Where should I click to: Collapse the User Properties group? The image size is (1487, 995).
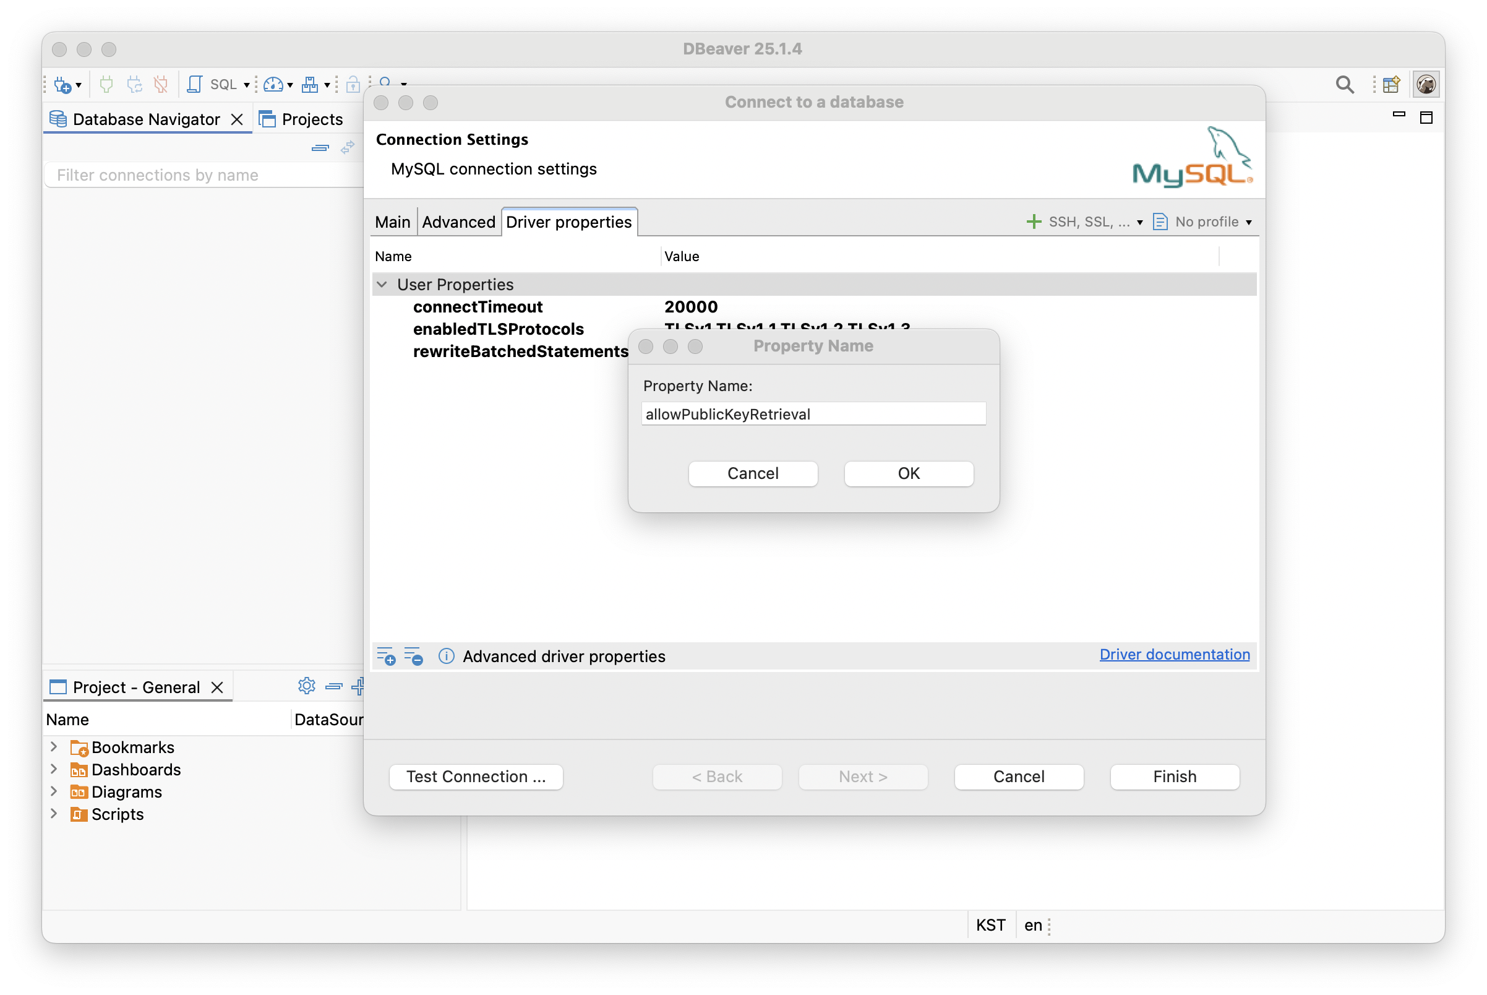pos(382,284)
